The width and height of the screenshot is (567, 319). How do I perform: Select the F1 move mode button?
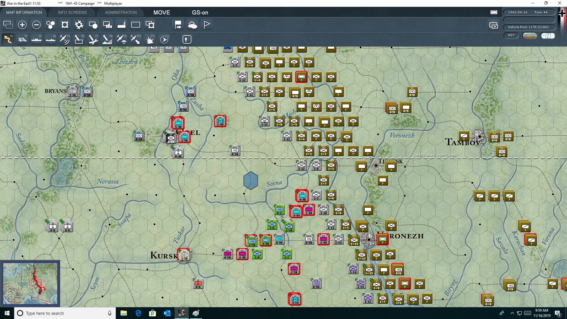[x=8, y=39]
